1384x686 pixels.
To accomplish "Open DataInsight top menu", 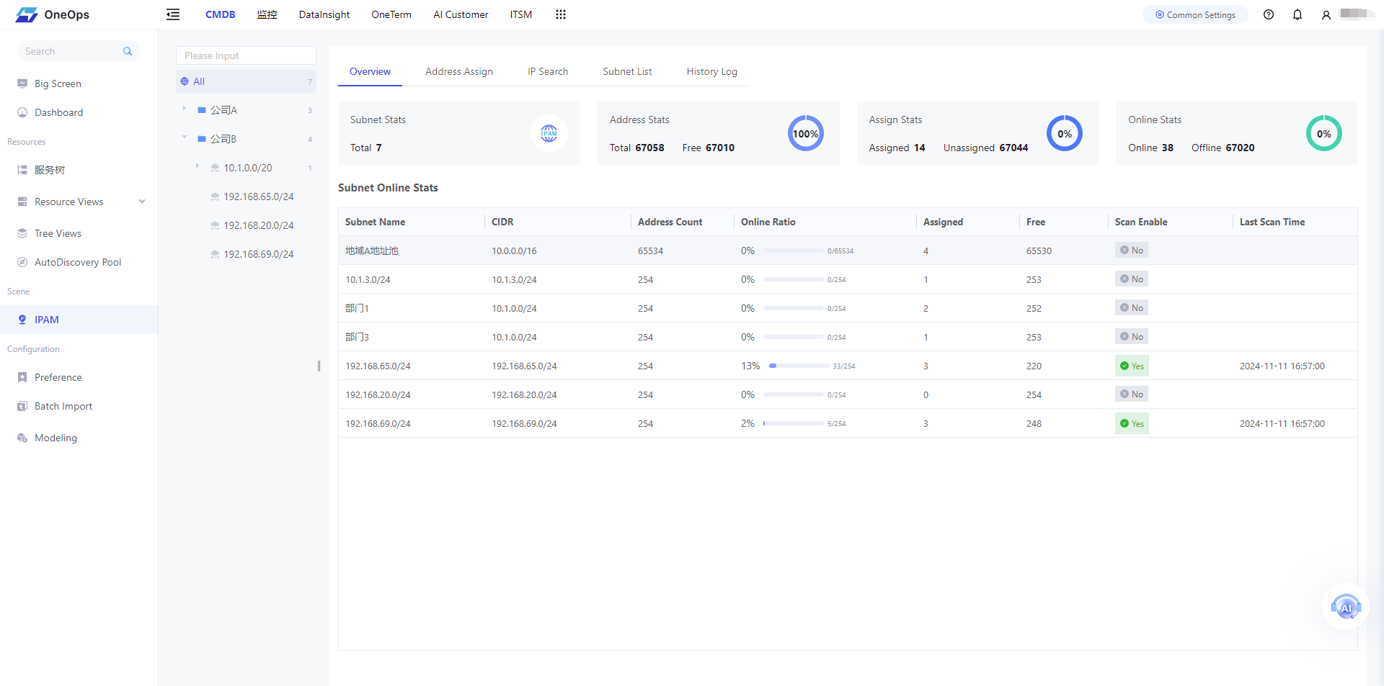I will pyautogui.click(x=324, y=14).
